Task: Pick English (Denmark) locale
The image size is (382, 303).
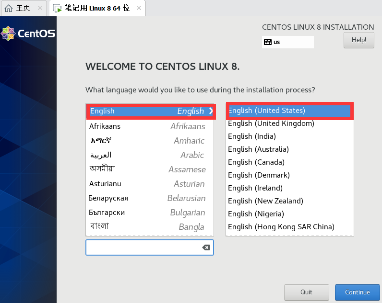Action: [290, 175]
